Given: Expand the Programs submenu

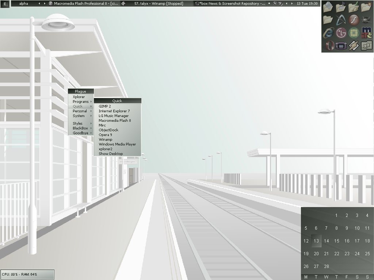Looking at the screenshot, I should click(x=81, y=102).
